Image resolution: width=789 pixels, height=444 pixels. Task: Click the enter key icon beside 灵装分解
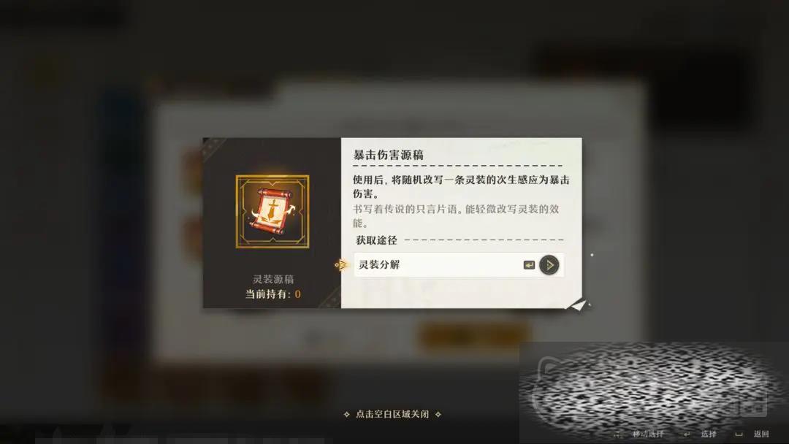coord(529,265)
